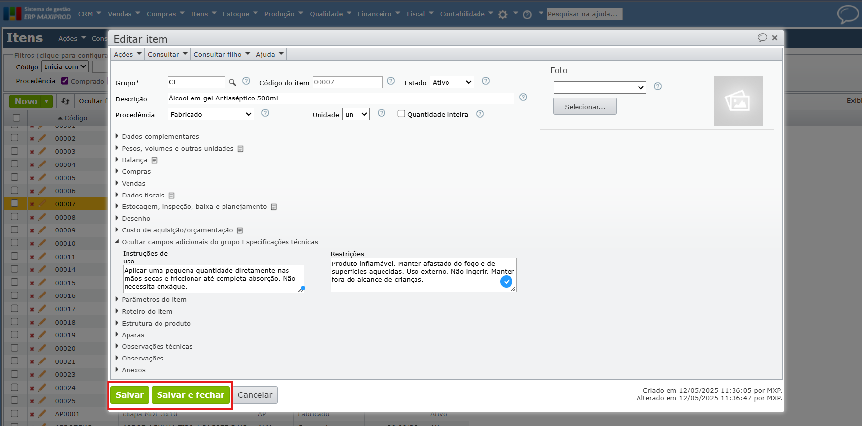Collapse the Especificações técnicas additional fields
The height and width of the screenshot is (426, 862).
[x=217, y=242]
